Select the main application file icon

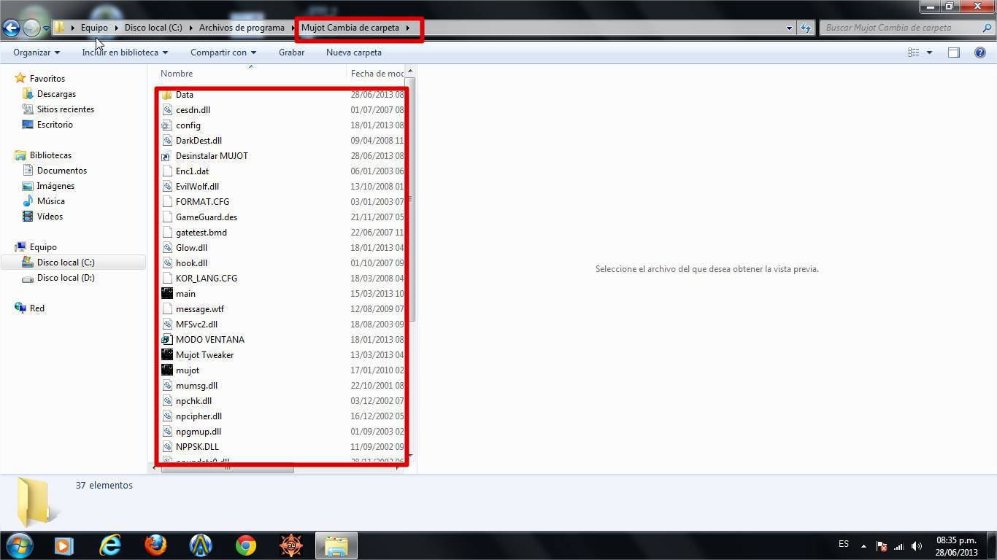tap(167, 294)
